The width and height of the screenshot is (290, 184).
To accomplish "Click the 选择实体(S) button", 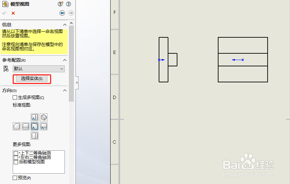I will [32, 79].
